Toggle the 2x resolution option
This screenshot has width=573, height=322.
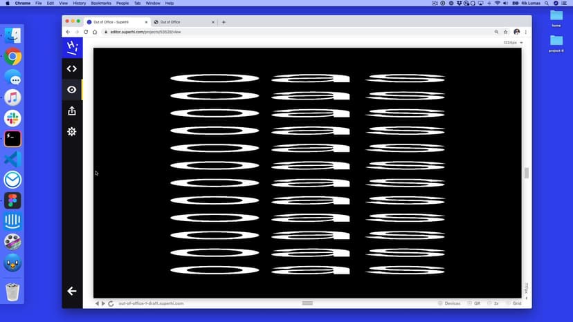(493, 303)
